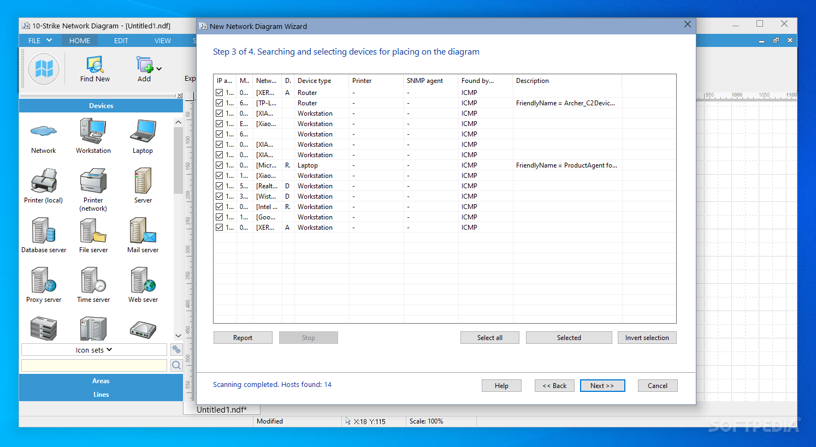
Task: Select the Printer (local) device icon
Action: pyautogui.click(x=44, y=181)
